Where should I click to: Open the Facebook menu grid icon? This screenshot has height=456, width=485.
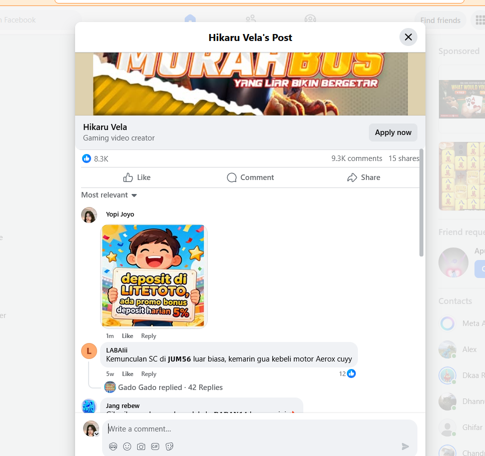(479, 20)
